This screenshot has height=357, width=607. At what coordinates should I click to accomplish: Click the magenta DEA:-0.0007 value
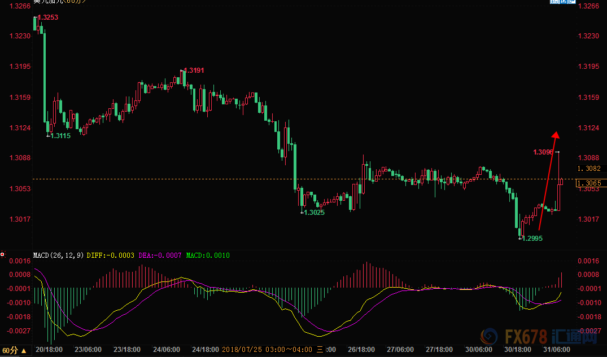point(160,255)
